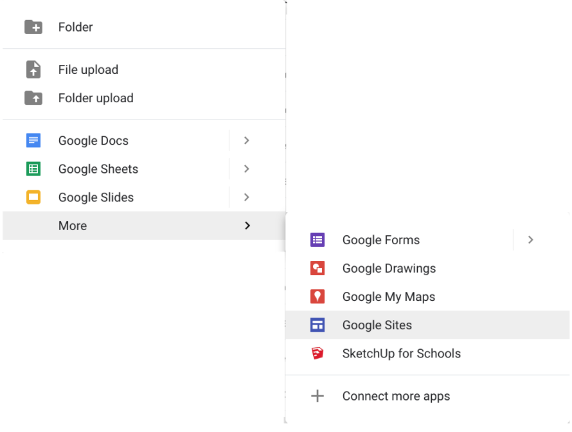This screenshot has height=432, width=572.
Task: Click the SketchUp for Schools icon
Action: click(x=317, y=353)
